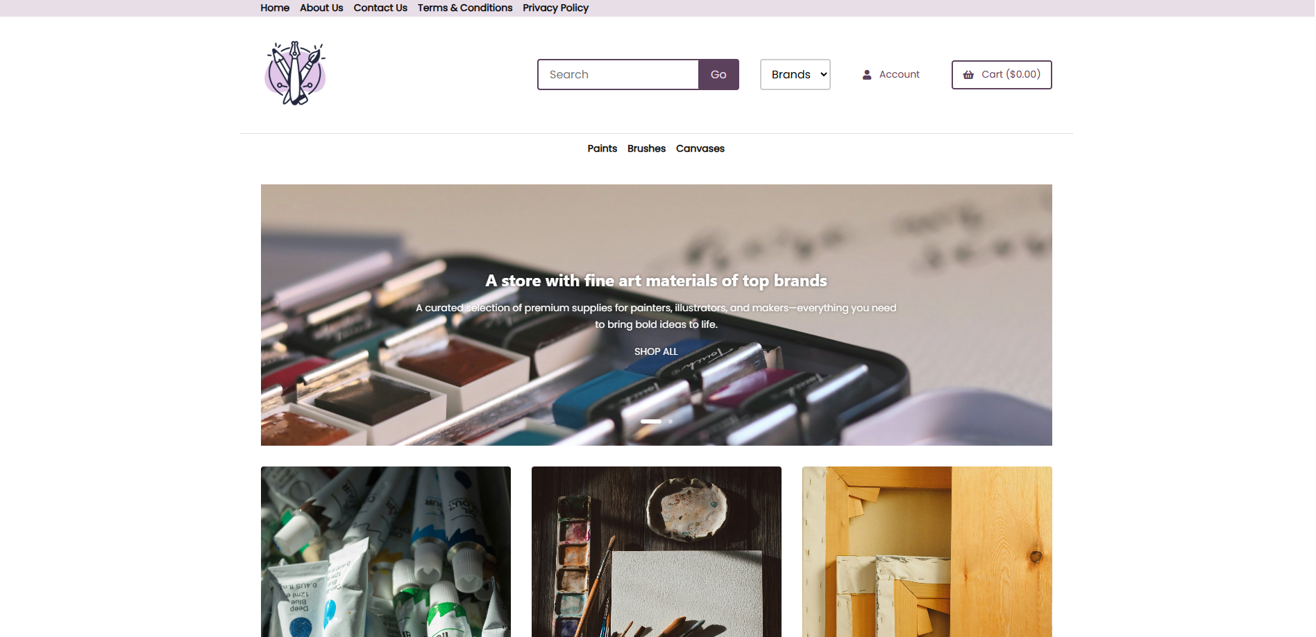View Terms & Conditions page

click(465, 8)
